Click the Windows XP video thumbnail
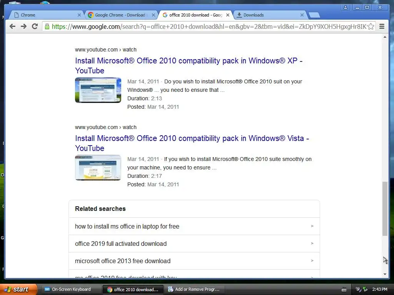Screen dimensions: 394x295 point(98,90)
